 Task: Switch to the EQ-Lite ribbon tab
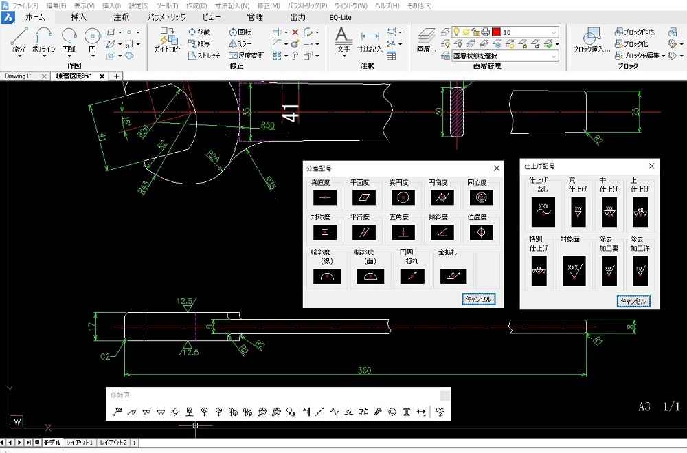(341, 18)
